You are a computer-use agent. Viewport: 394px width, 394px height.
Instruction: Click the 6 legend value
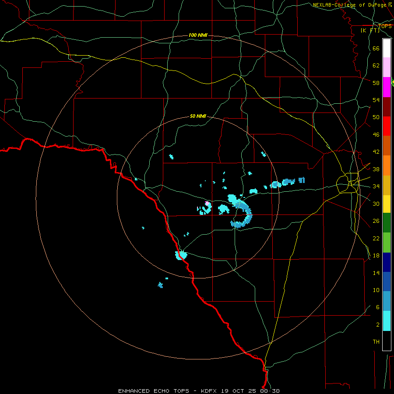pyautogui.click(x=378, y=307)
